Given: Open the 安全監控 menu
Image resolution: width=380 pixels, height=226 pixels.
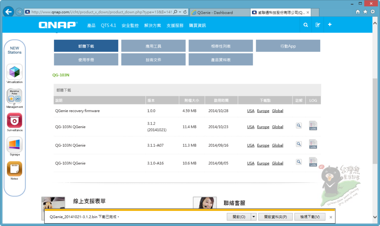Looking at the screenshot, I should coord(130,26).
